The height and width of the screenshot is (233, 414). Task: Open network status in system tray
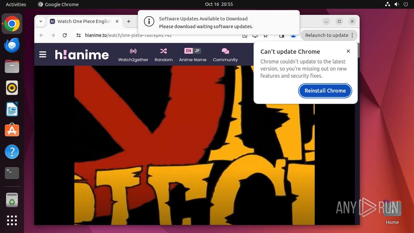(388, 4)
